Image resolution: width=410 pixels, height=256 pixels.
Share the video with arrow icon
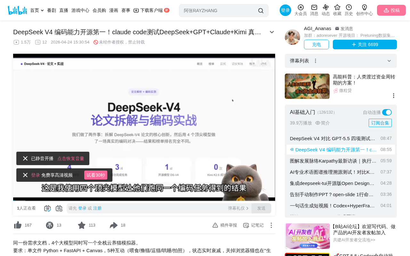click(x=114, y=225)
